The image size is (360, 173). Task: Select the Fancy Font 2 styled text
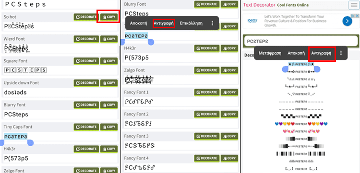click(138, 124)
